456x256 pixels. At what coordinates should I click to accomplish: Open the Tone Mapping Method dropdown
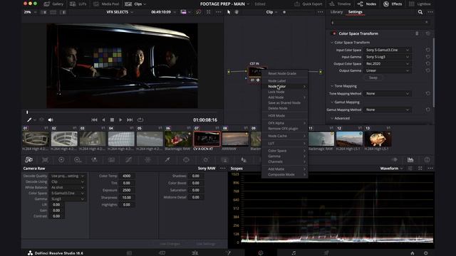388,93
